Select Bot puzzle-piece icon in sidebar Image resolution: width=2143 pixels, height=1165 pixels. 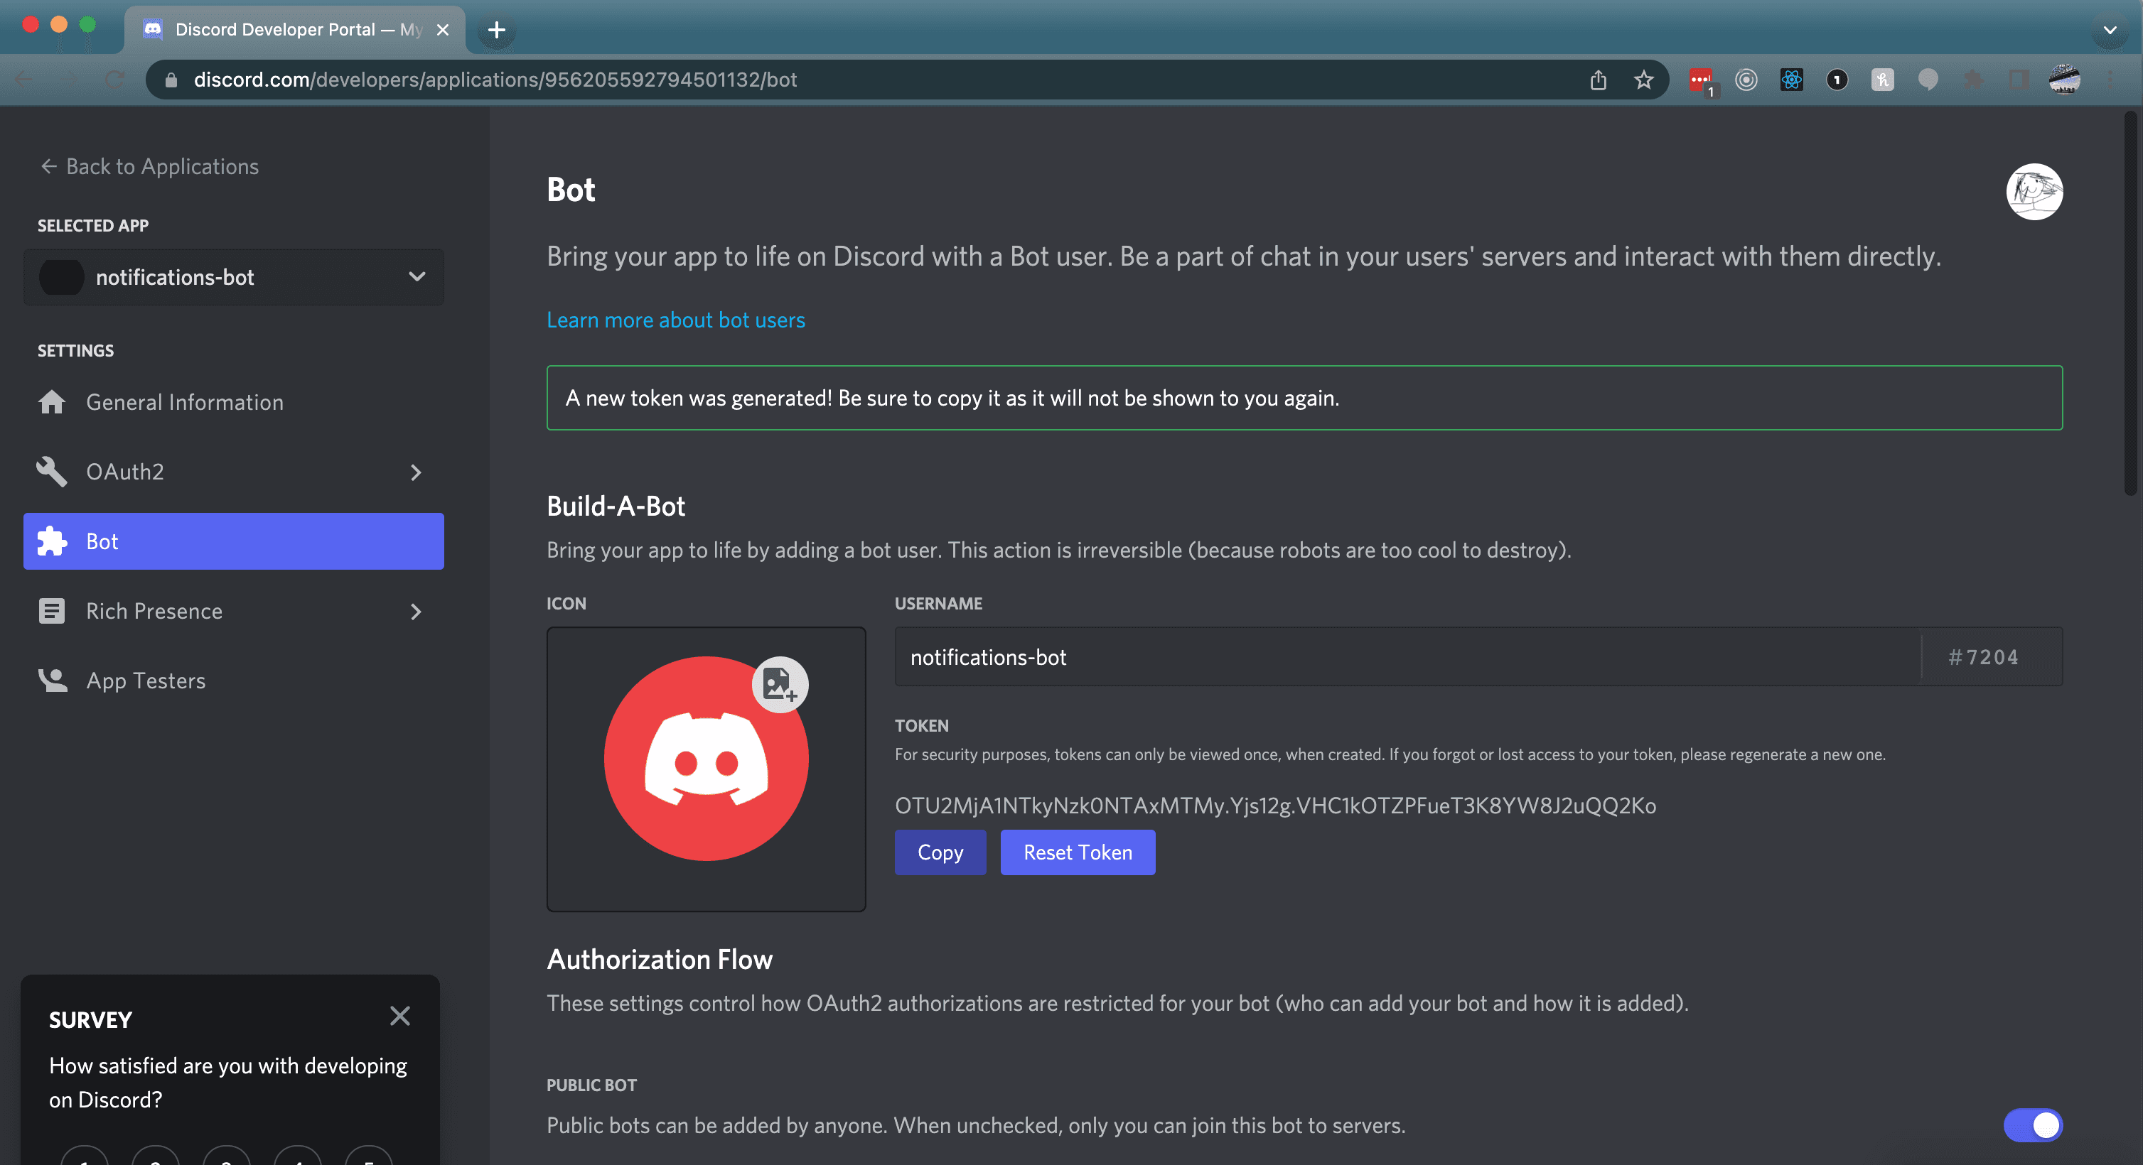(52, 541)
